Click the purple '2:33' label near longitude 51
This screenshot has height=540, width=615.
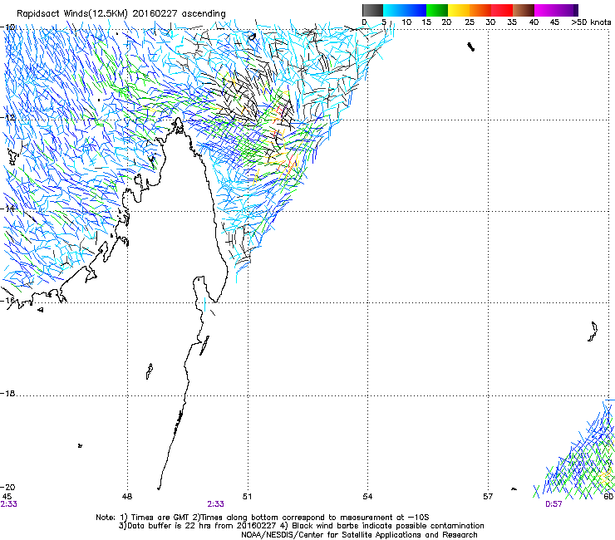[216, 504]
